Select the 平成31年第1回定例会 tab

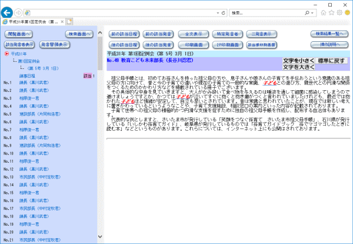tap(33, 22)
